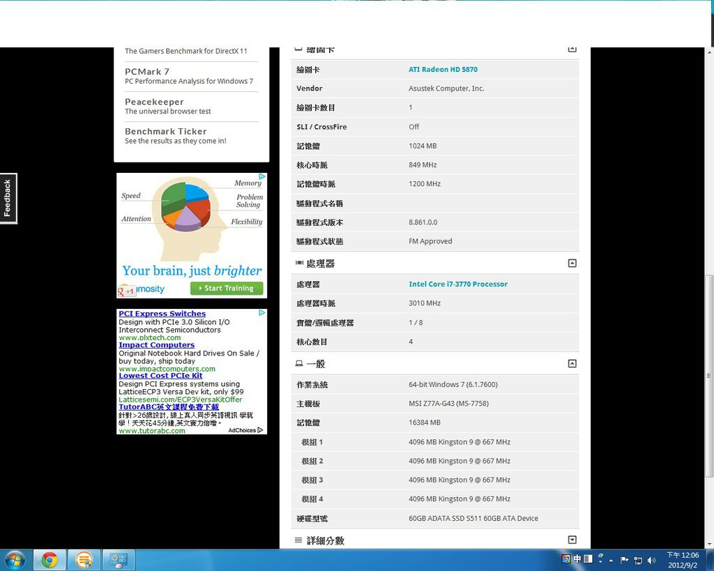Screen dimensions: 714x571
Task: Click the 詳細分數 list icon
Action: 298,540
